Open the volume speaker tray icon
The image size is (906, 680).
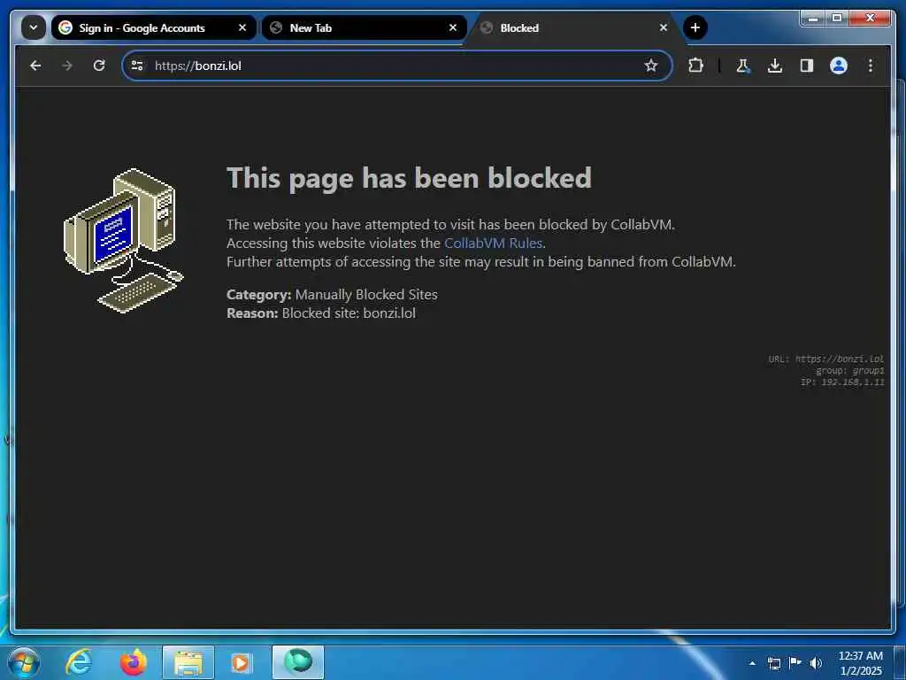pyautogui.click(x=816, y=663)
